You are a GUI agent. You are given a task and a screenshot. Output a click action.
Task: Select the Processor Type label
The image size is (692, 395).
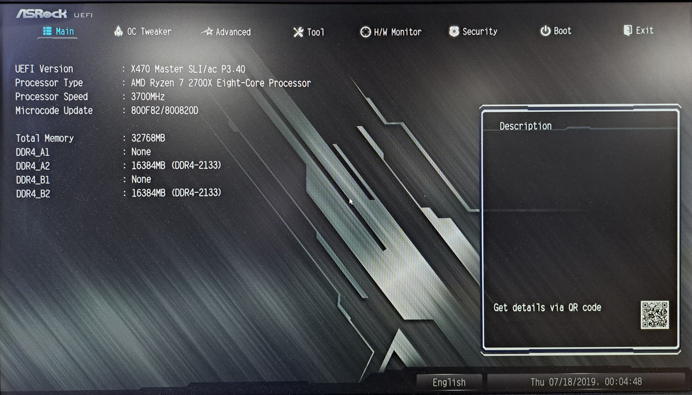[49, 83]
